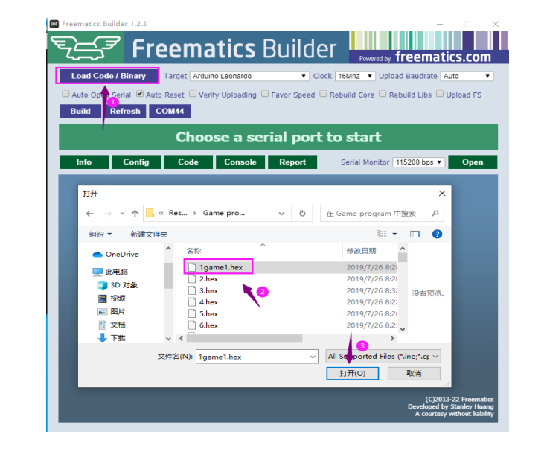Screen dimensions: 544x463
Task: Click the Res... breadcrumb folder
Action: pos(178,213)
